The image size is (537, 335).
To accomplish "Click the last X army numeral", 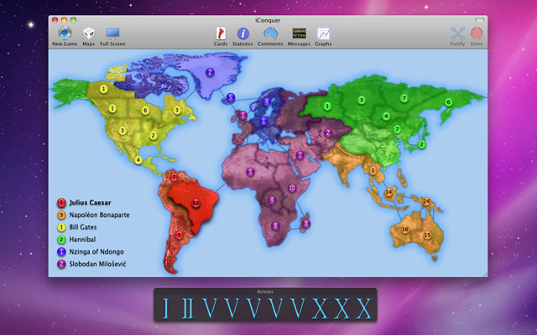I will click(363, 309).
